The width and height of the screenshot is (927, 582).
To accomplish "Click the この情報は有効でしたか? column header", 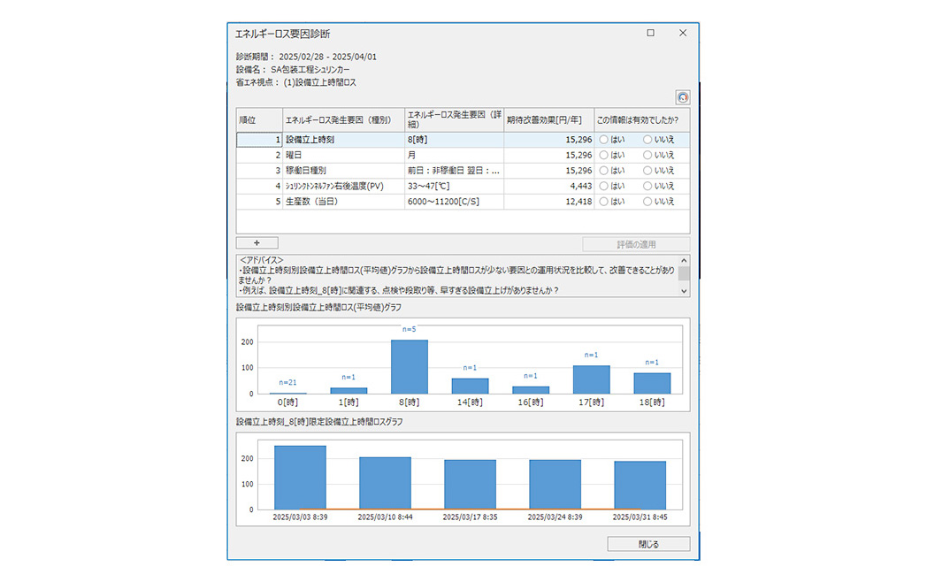I will 642,120.
